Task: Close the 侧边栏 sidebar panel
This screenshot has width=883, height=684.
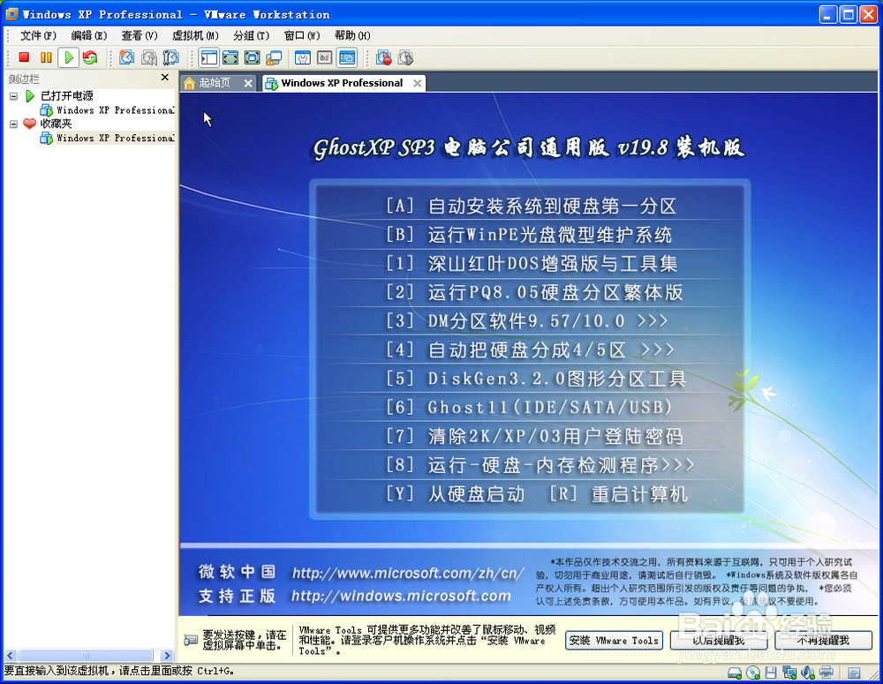Action: click(165, 77)
